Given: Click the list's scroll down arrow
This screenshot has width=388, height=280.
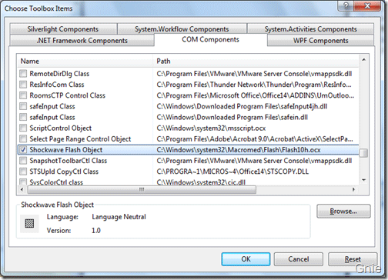Looking at the screenshot, I should 363,180.
